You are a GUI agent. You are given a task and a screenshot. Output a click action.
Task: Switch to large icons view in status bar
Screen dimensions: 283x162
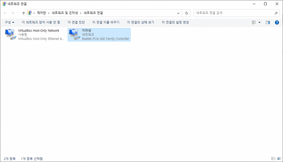[279, 158]
